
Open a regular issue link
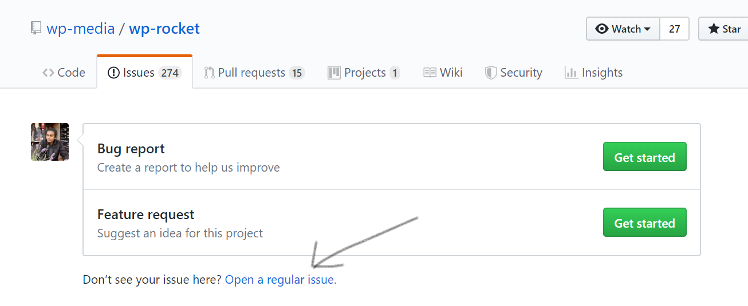tap(281, 280)
